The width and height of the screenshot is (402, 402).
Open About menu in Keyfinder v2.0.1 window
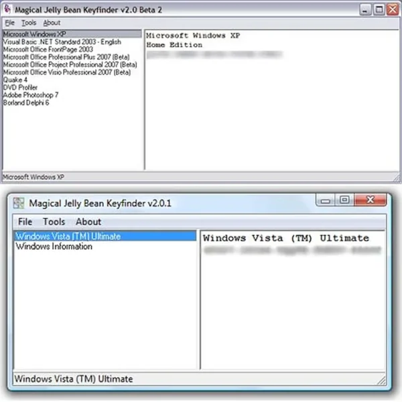[88, 222]
